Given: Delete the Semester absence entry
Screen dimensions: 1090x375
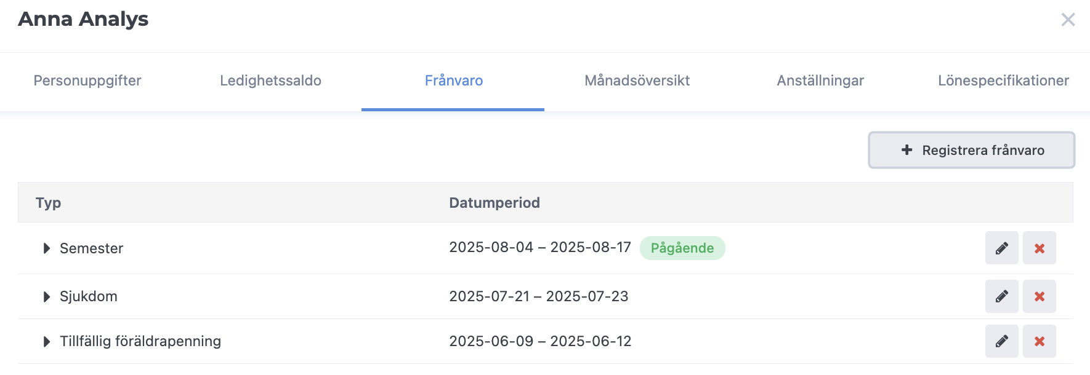Looking at the screenshot, I should (1040, 248).
